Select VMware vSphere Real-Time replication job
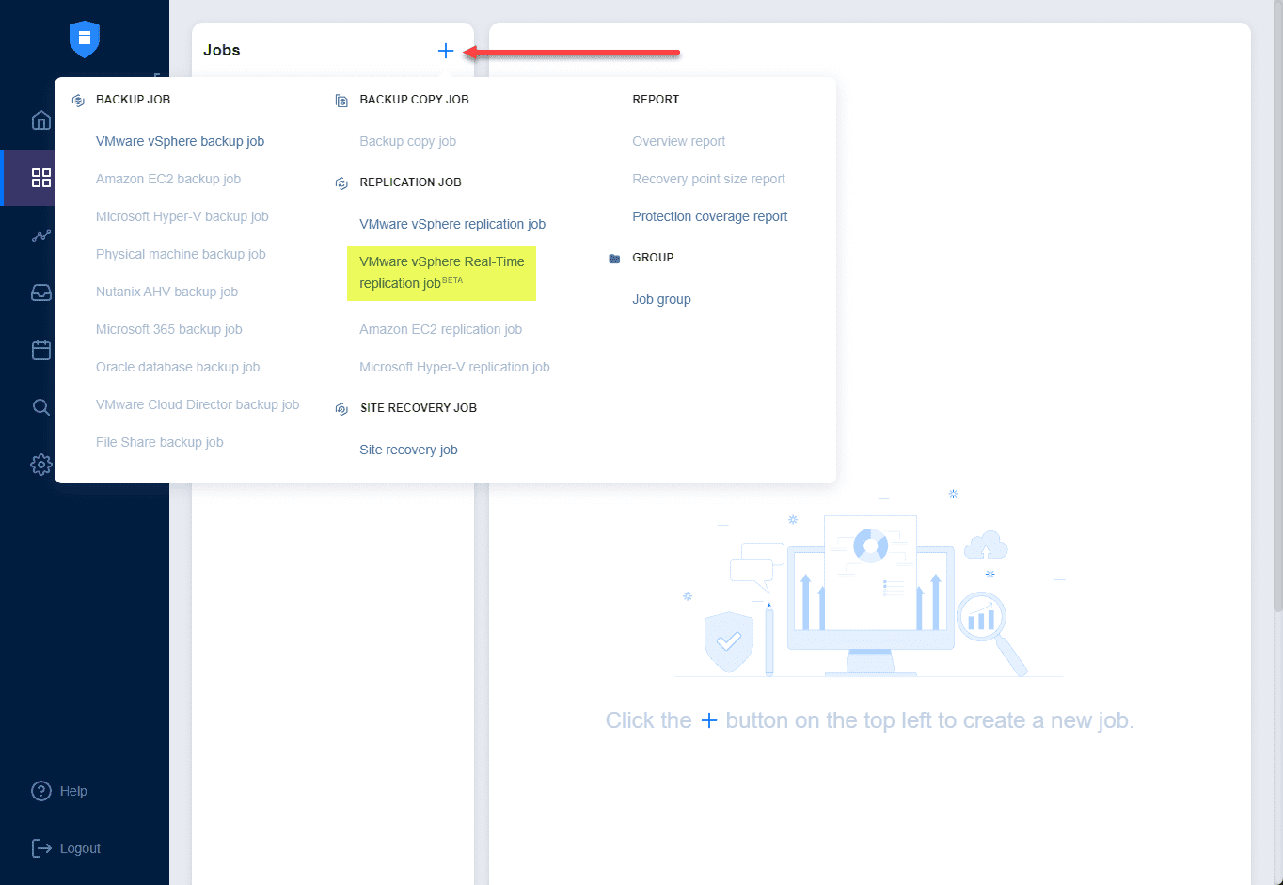Screen dimensions: 1283x885 click(441, 273)
